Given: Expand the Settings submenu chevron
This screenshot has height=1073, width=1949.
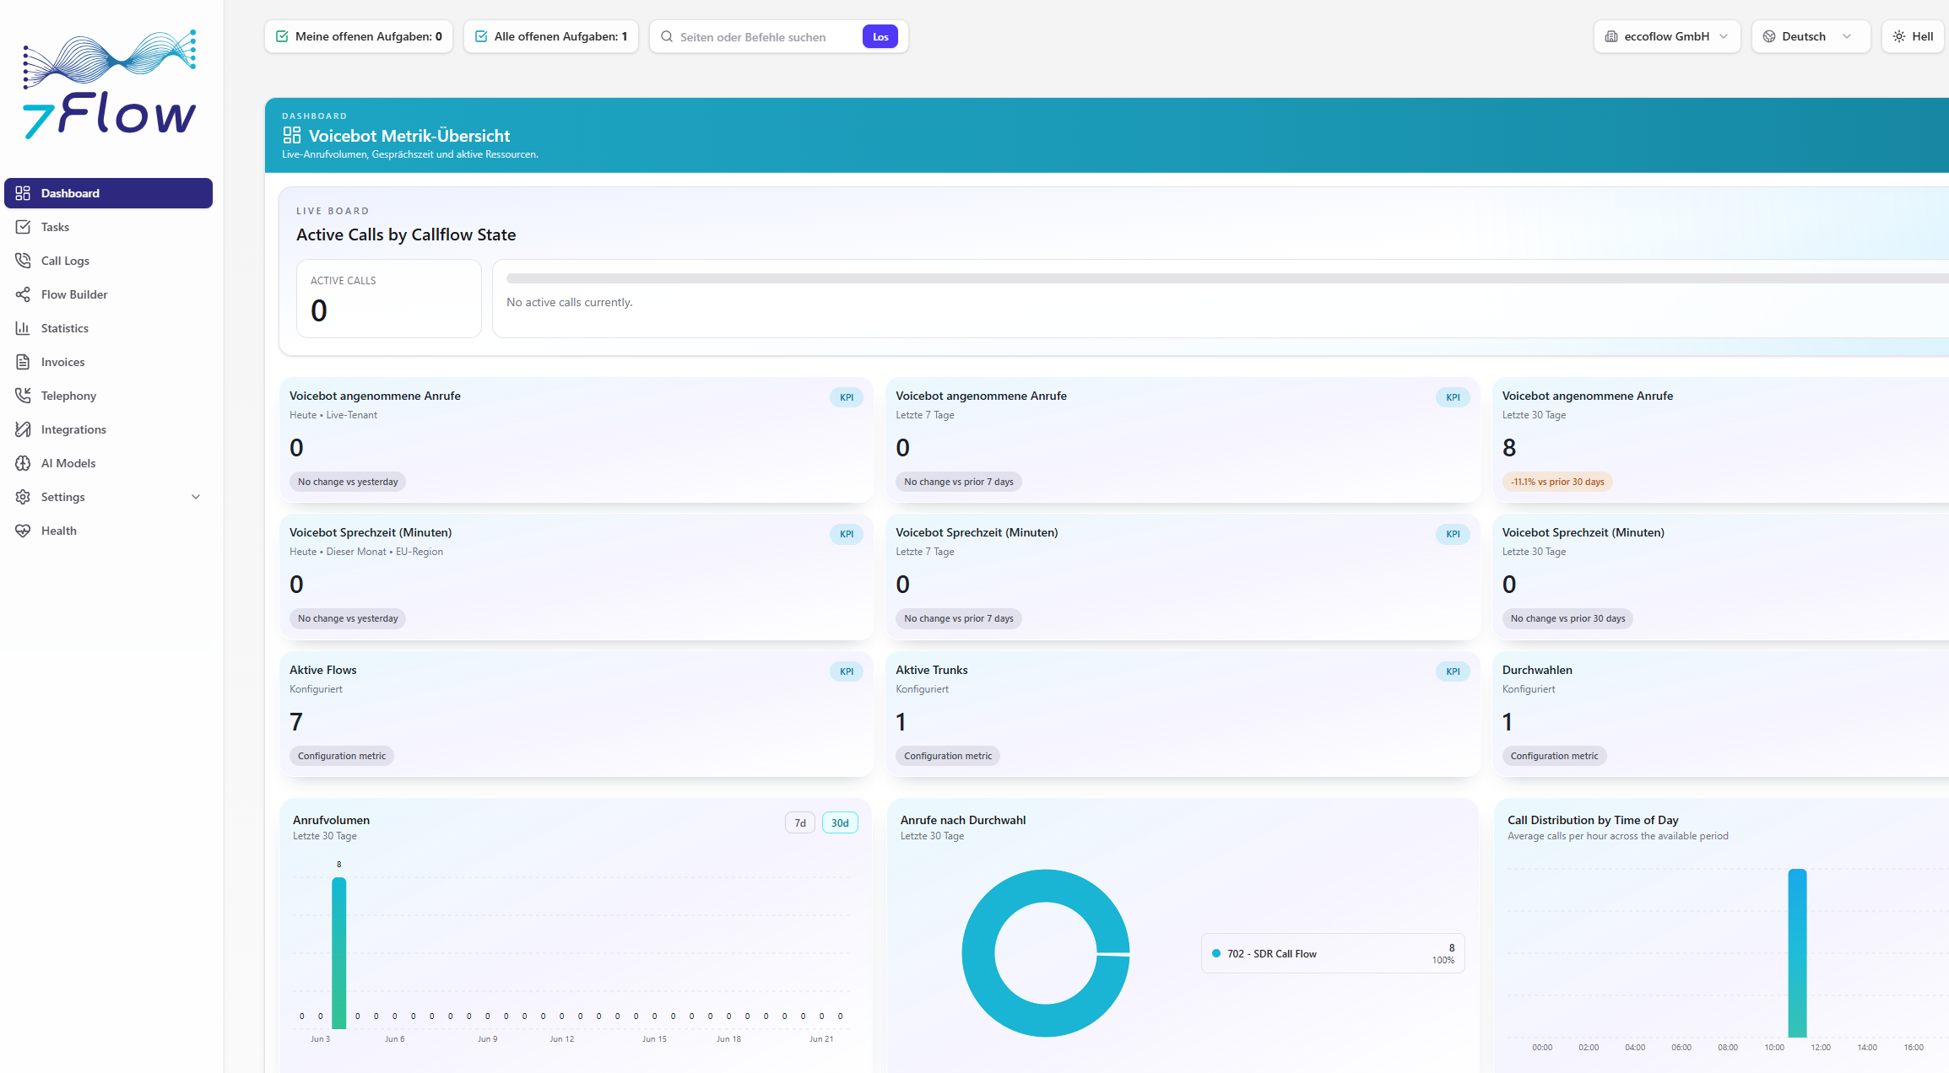Looking at the screenshot, I should 196,497.
